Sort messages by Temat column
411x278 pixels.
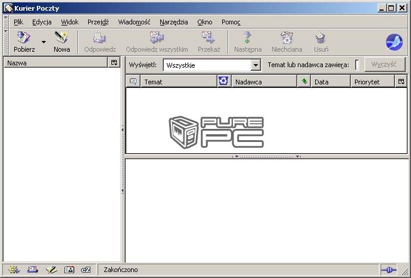[179, 81]
